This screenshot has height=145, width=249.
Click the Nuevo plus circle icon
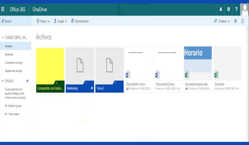pyautogui.click(x=38, y=21)
